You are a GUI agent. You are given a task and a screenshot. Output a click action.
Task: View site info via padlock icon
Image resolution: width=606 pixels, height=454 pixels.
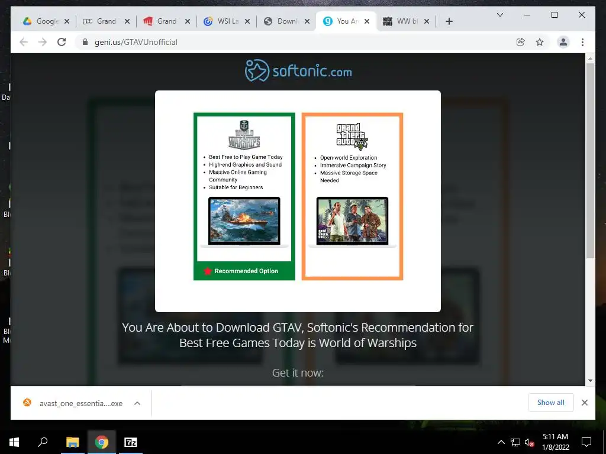click(x=85, y=42)
